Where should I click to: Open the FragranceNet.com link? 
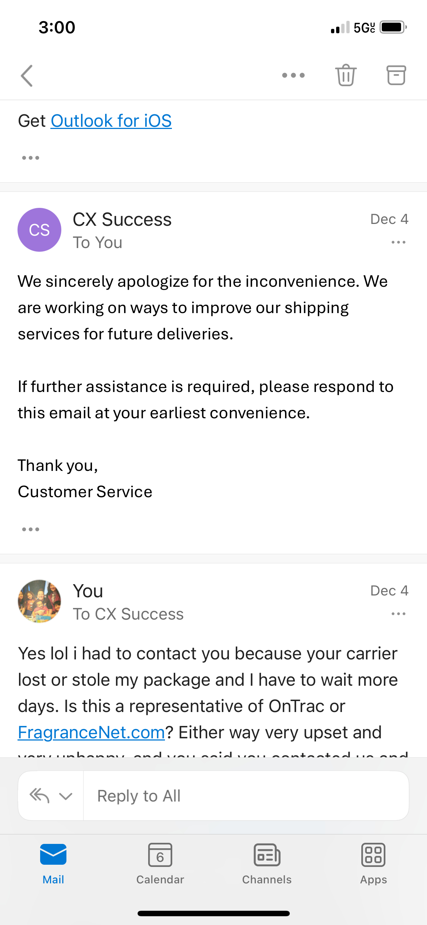coord(91,732)
